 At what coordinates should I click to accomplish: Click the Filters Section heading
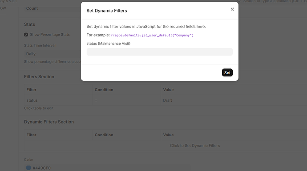coord(39,76)
